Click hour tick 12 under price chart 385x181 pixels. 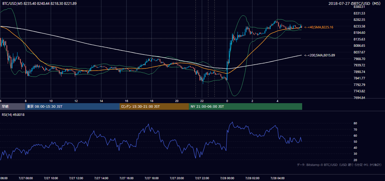[x=76, y=101]
